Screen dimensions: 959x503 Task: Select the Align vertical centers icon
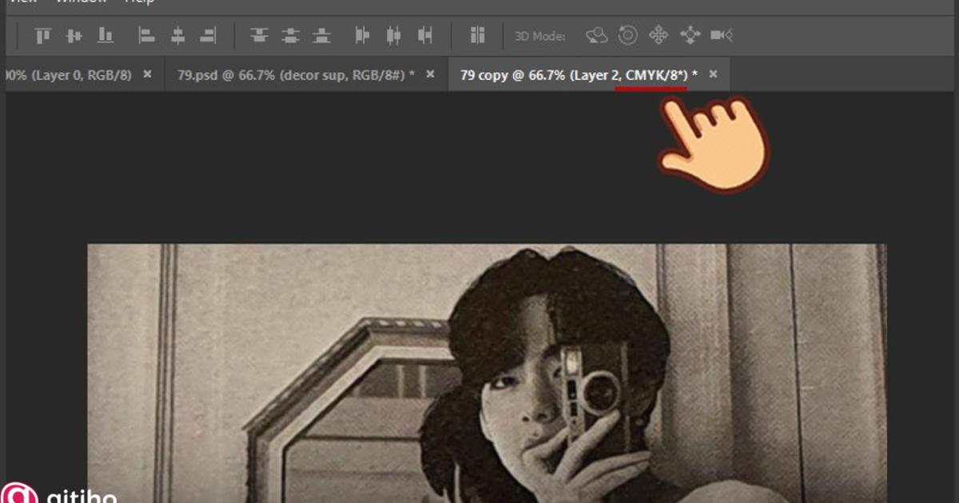pos(75,35)
